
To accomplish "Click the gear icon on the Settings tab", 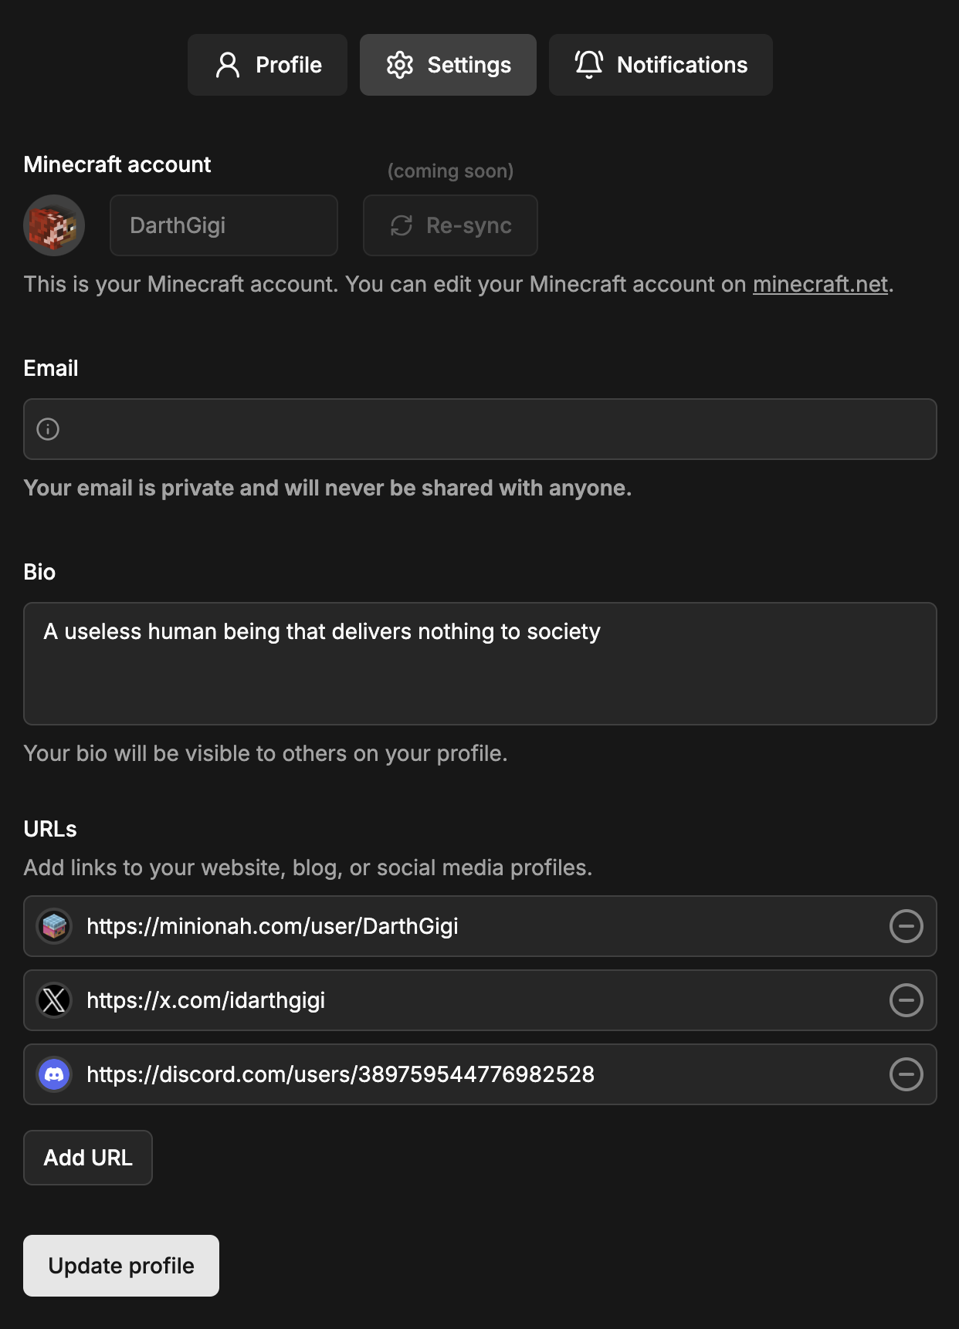I will pyautogui.click(x=400, y=65).
